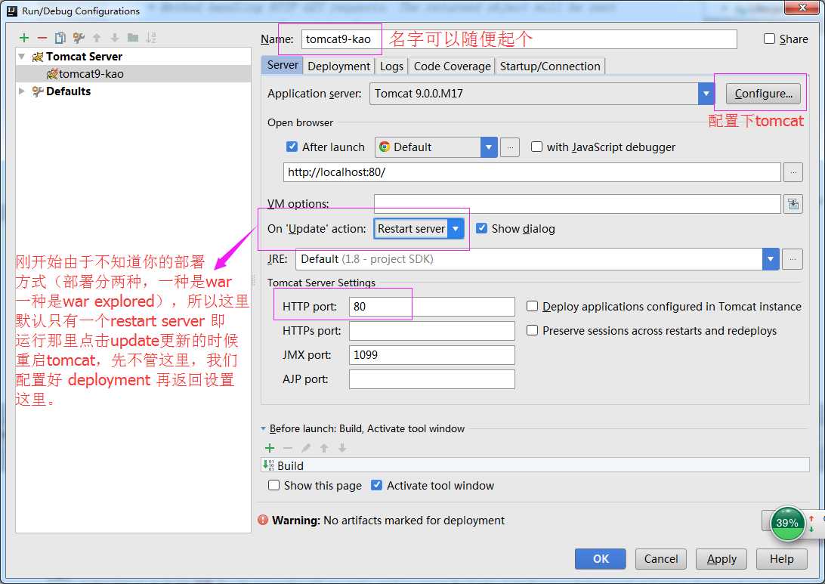Edit the before launch task pencil
The height and width of the screenshot is (584, 825).
pos(306,448)
